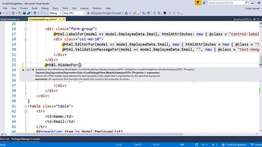Screen dimensions: 262x147
Task: Open the Project menu
Action: tap(24, 8)
